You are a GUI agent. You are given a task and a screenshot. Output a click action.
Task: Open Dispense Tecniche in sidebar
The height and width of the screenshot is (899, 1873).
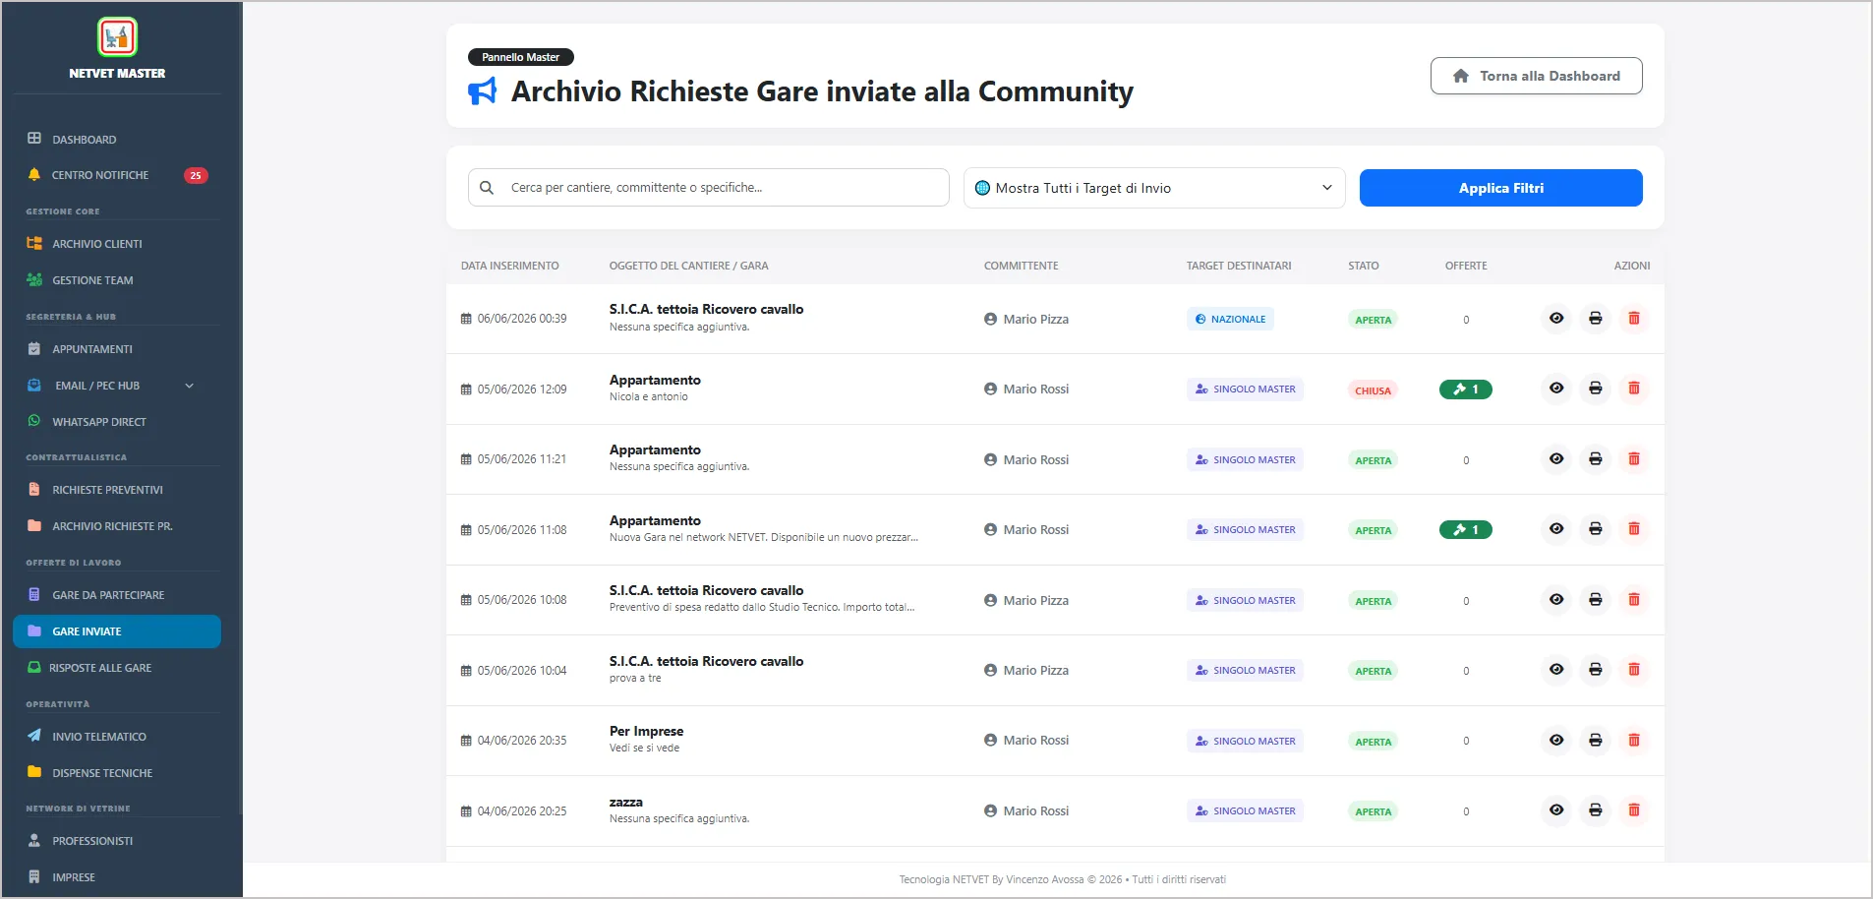point(117,773)
